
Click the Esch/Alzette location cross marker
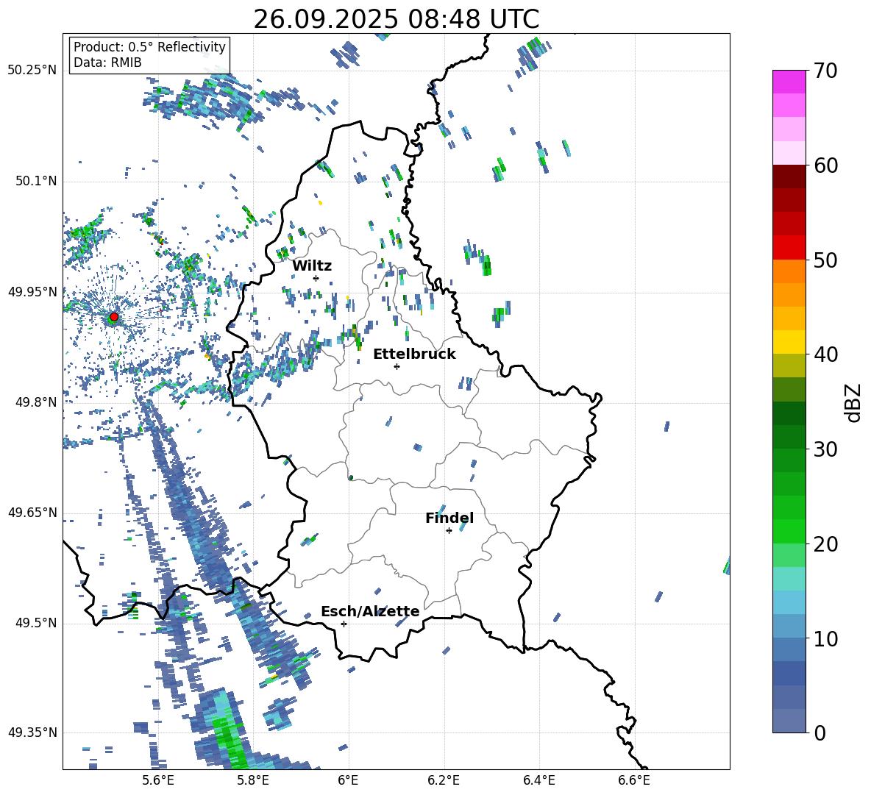pyautogui.click(x=344, y=624)
